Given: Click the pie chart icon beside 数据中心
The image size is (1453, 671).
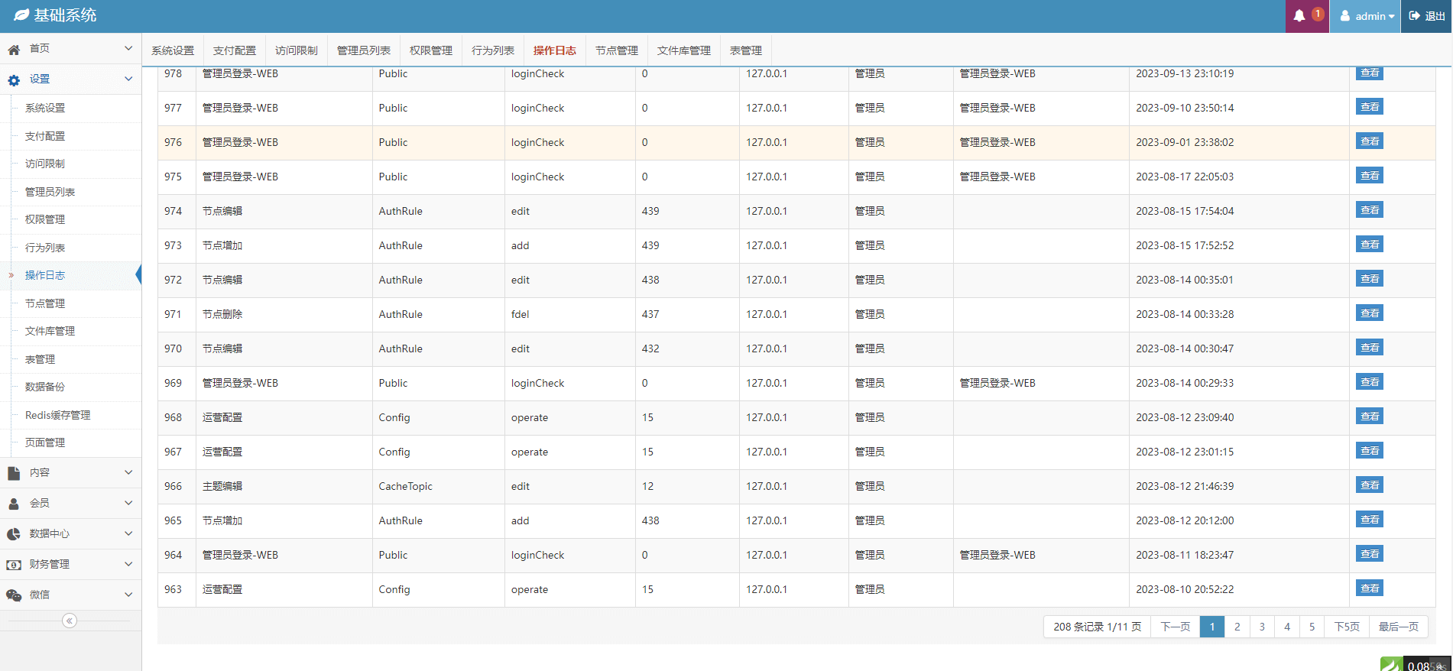Looking at the screenshot, I should (14, 535).
